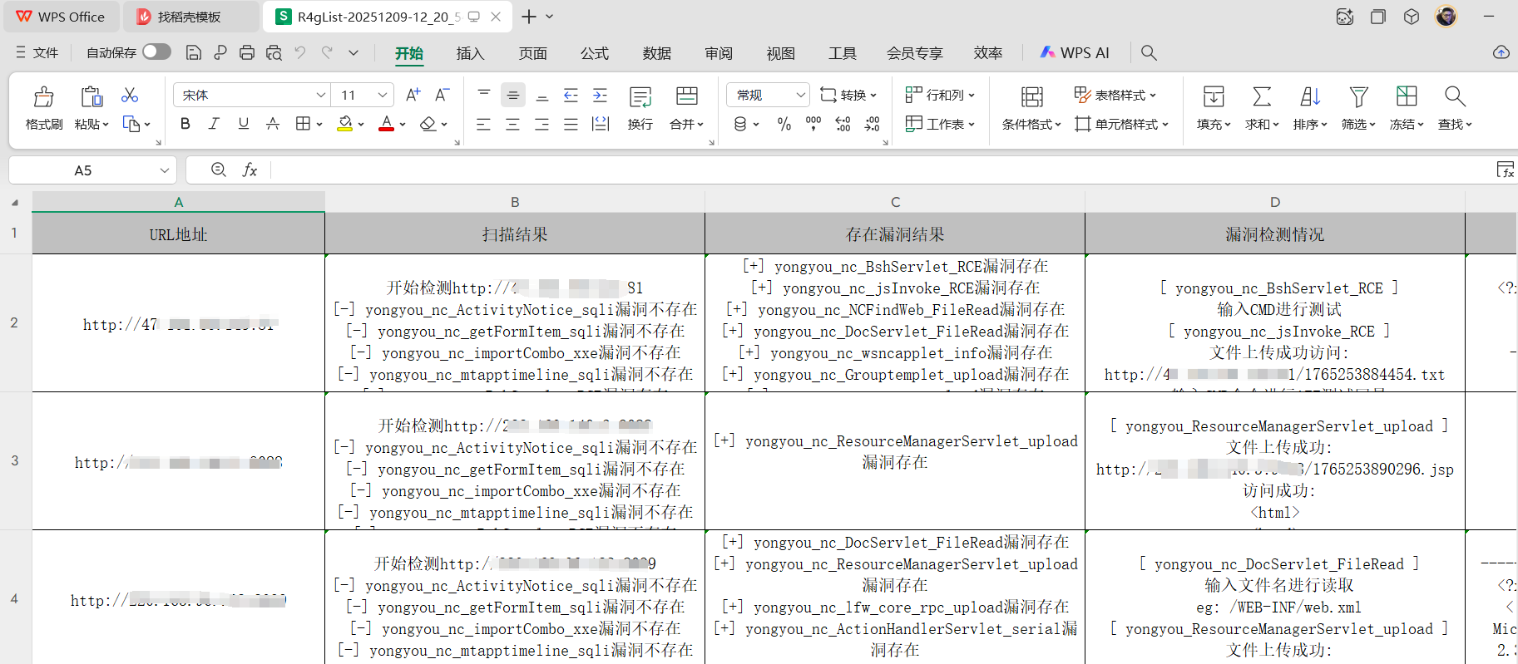Increase font size with A+ icon
1518x664 pixels.
pos(413,95)
